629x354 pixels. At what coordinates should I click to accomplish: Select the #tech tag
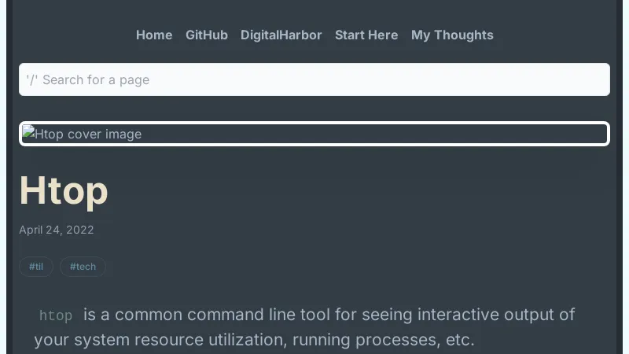(x=83, y=267)
